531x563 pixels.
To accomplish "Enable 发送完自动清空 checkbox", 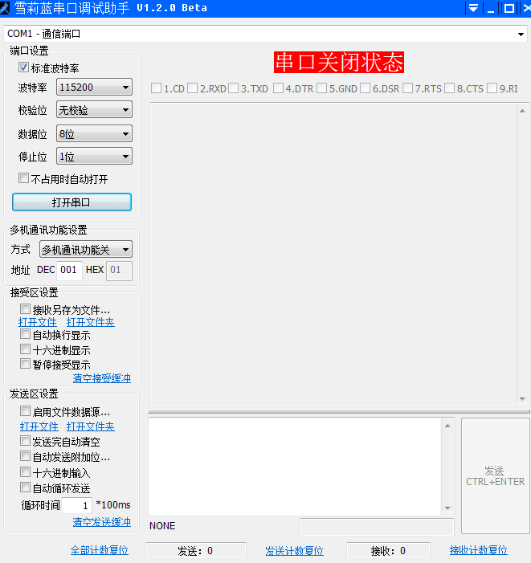I will [x=25, y=441].
